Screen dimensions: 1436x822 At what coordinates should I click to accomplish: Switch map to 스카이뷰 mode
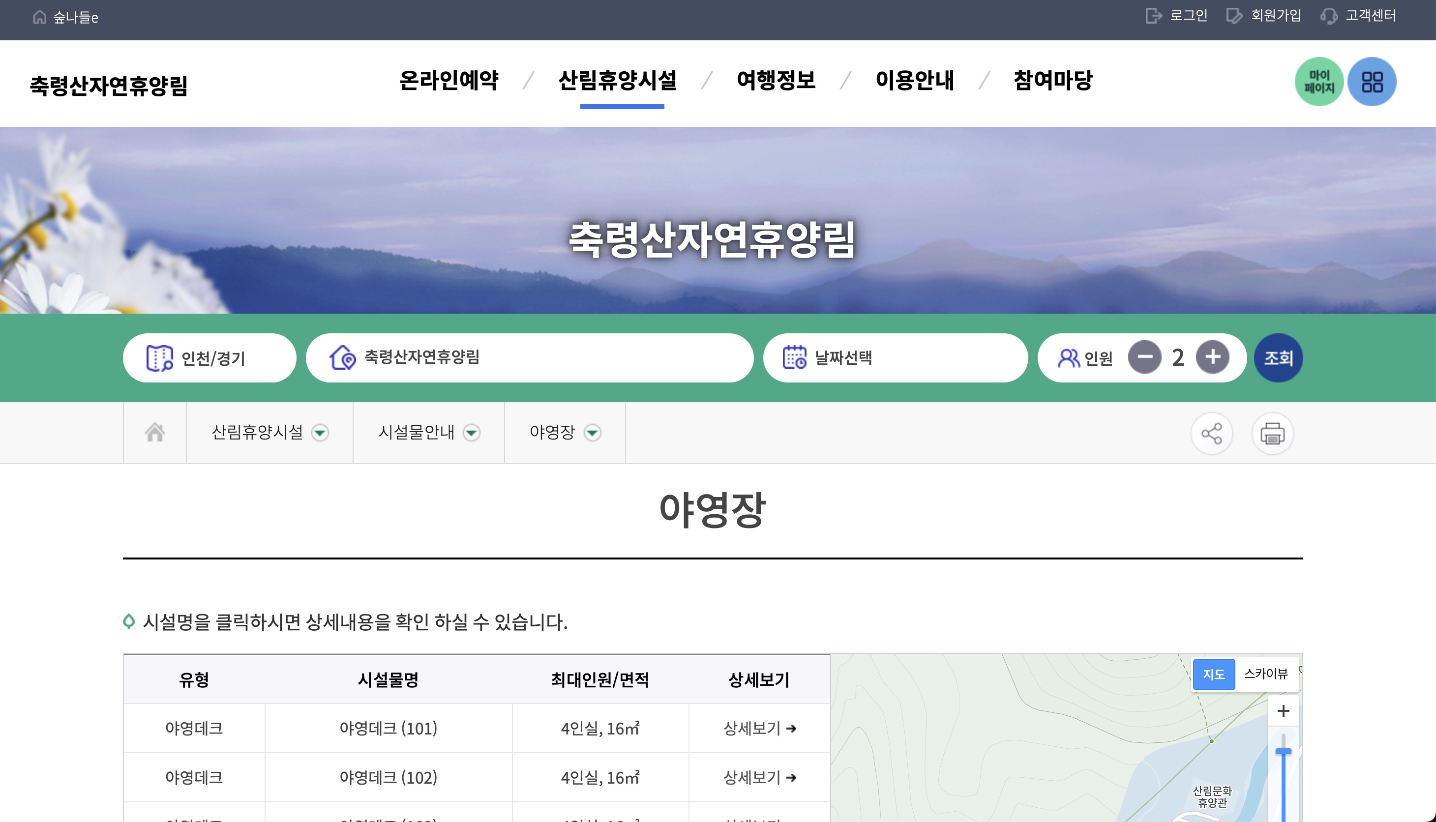[1265, 674]
